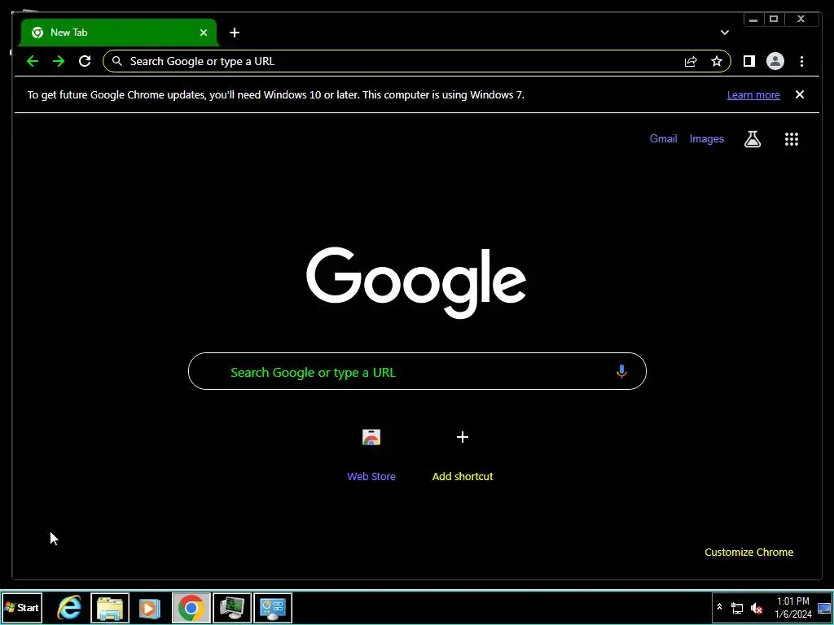The width and height of the screenshot is (834, 625).
Task: Click the Google logo
Action: click(416, 282)
